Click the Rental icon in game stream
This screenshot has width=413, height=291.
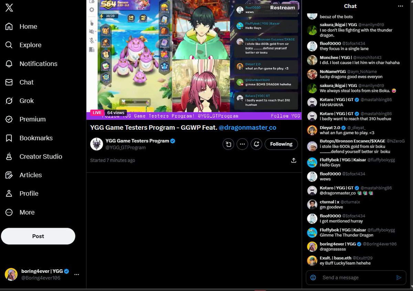(143, 18)
